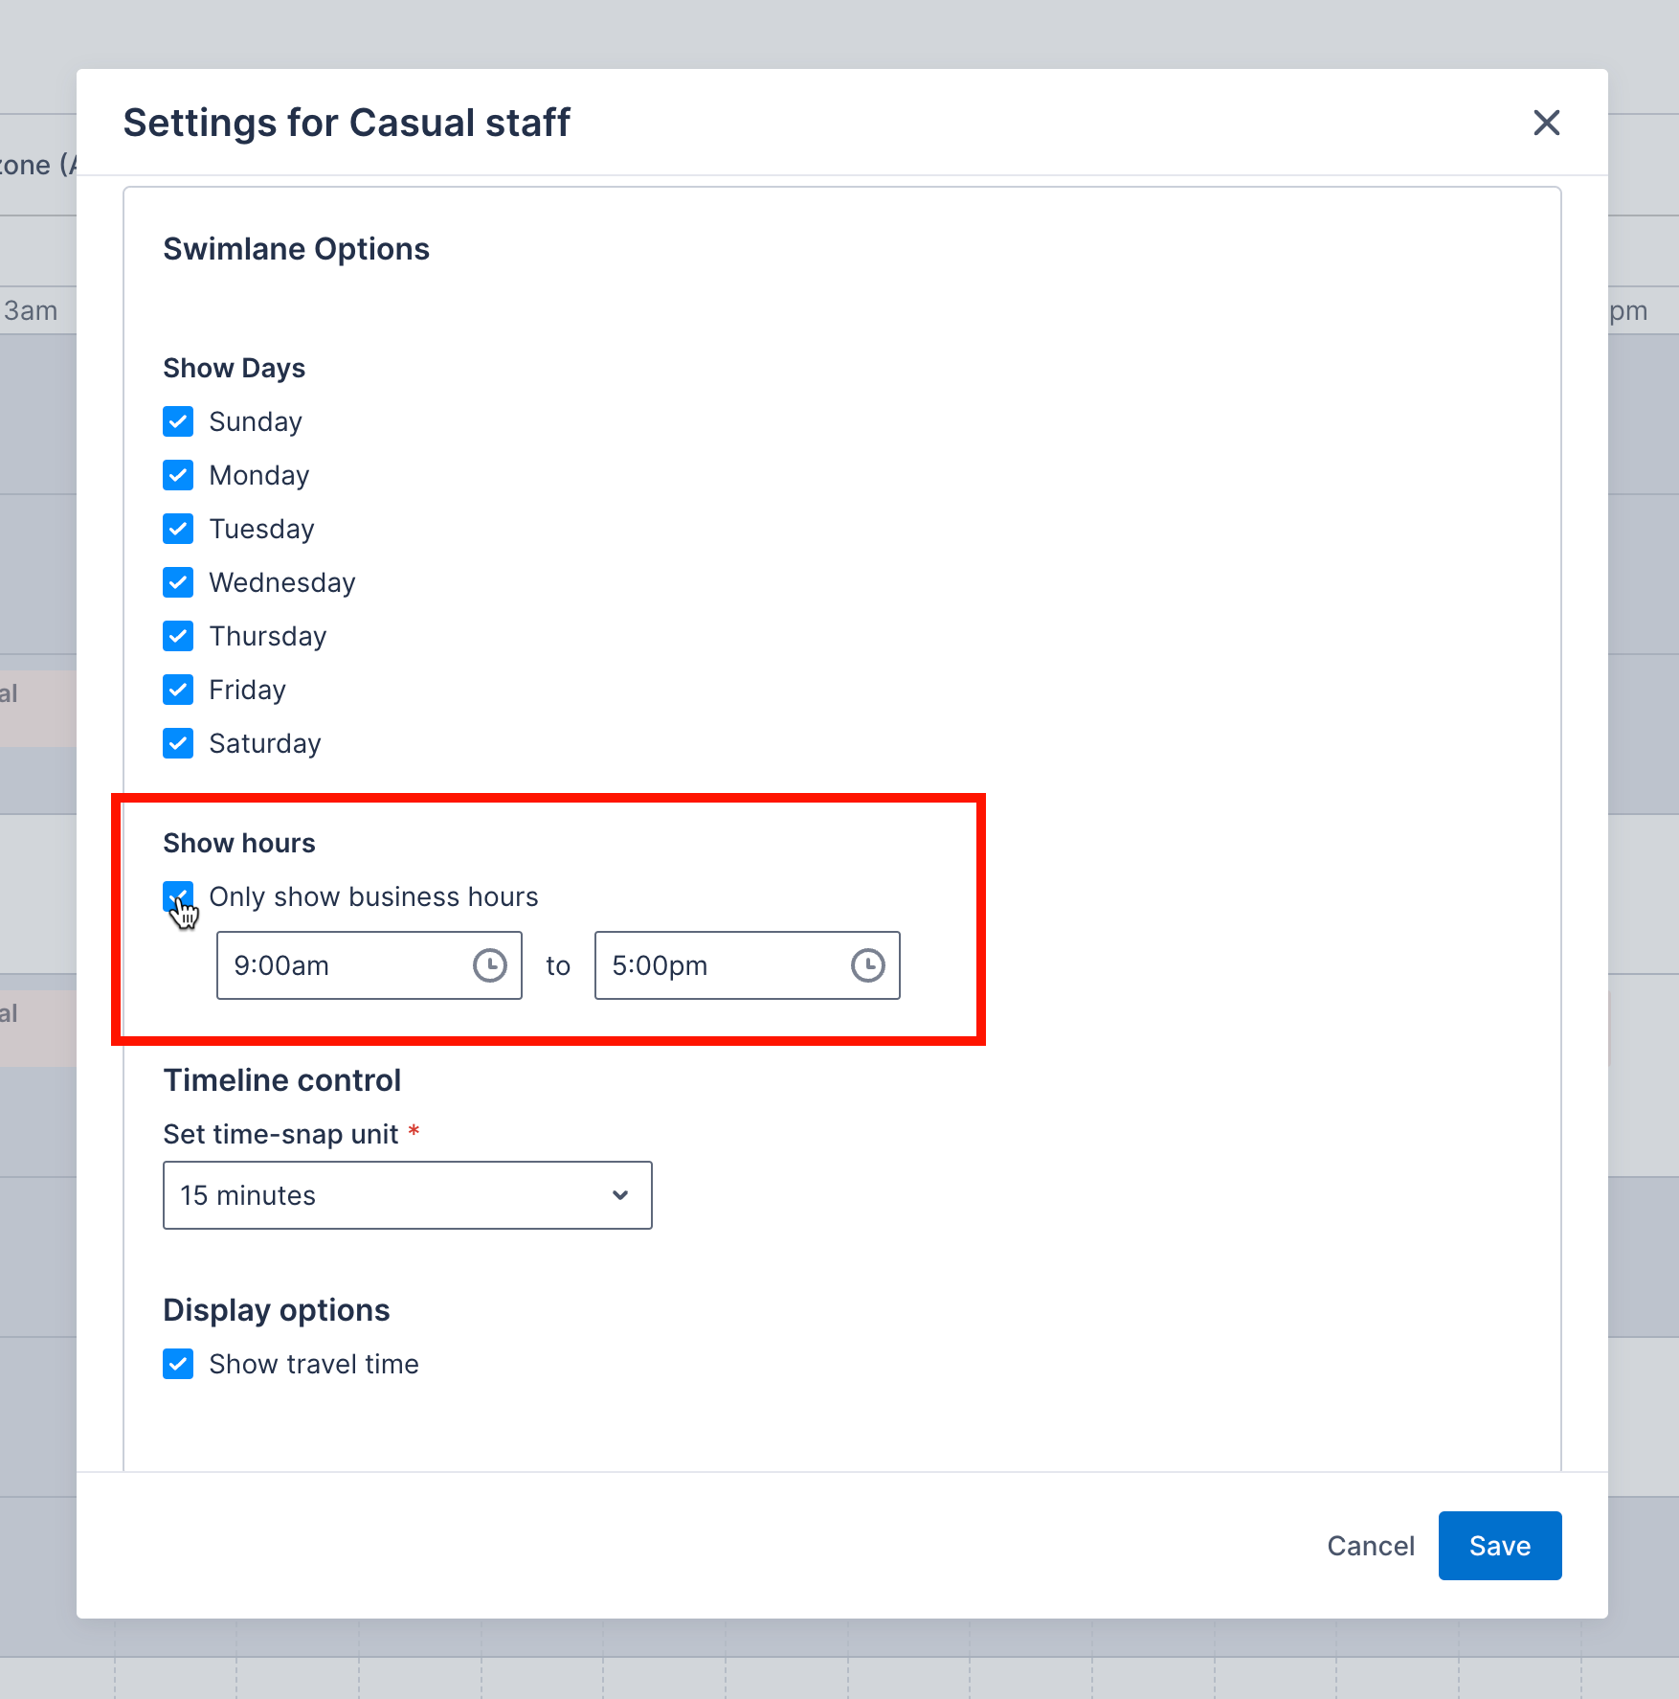The image size is (1679, 1699).
Task: Uncheck the Sunday checkbox
Action: 178,421
